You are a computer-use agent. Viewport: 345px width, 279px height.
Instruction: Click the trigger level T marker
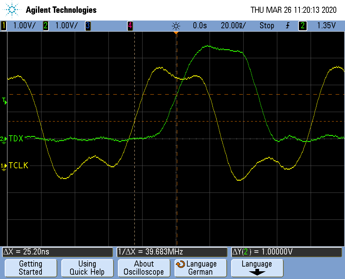click(4, 101)
